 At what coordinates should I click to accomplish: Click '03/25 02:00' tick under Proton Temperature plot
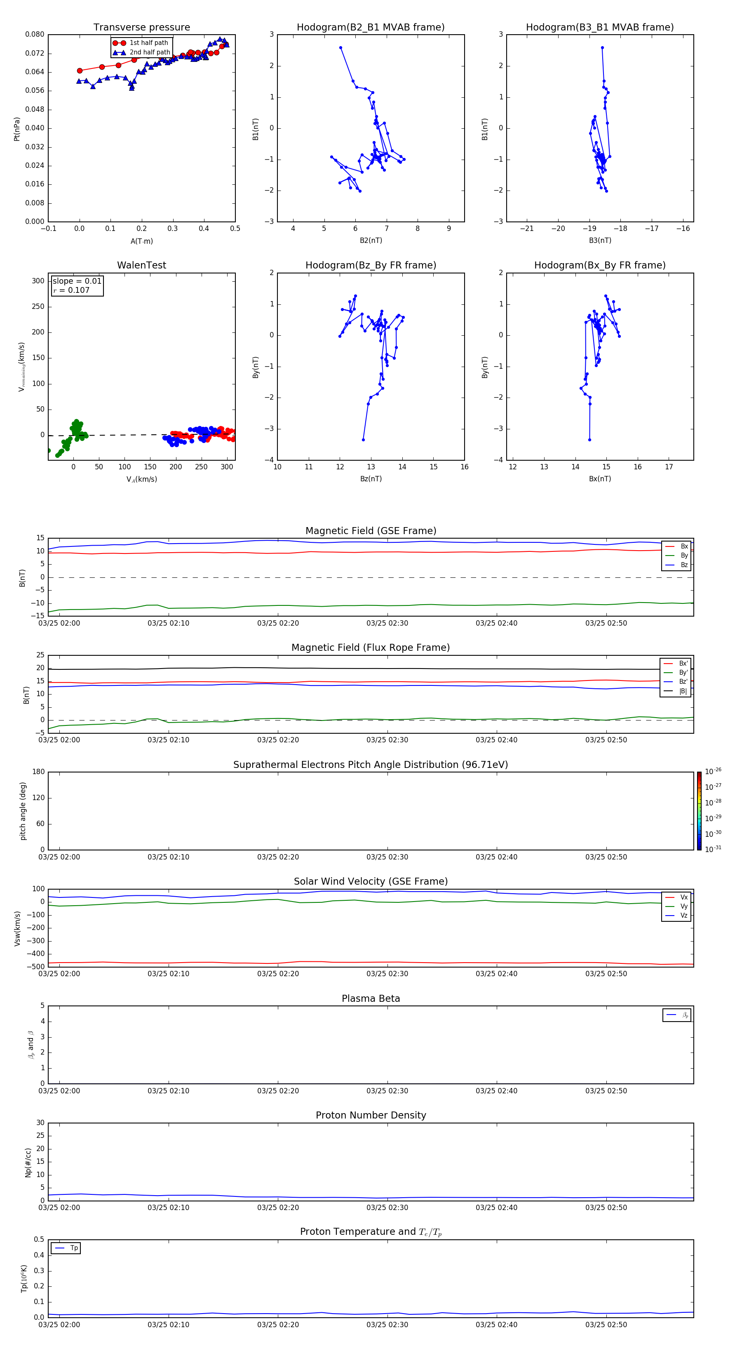59,1325
